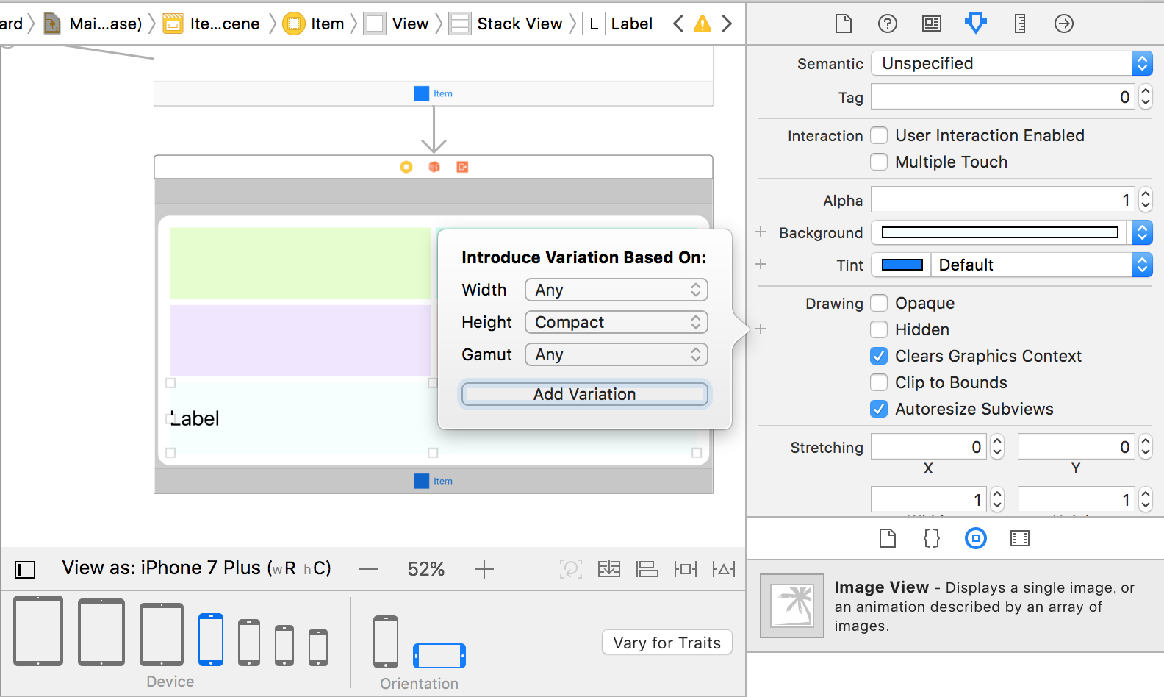This screenshot has width=1164, height=697.
Task: Switch to portrait orientation
Action: click(386, 641)
